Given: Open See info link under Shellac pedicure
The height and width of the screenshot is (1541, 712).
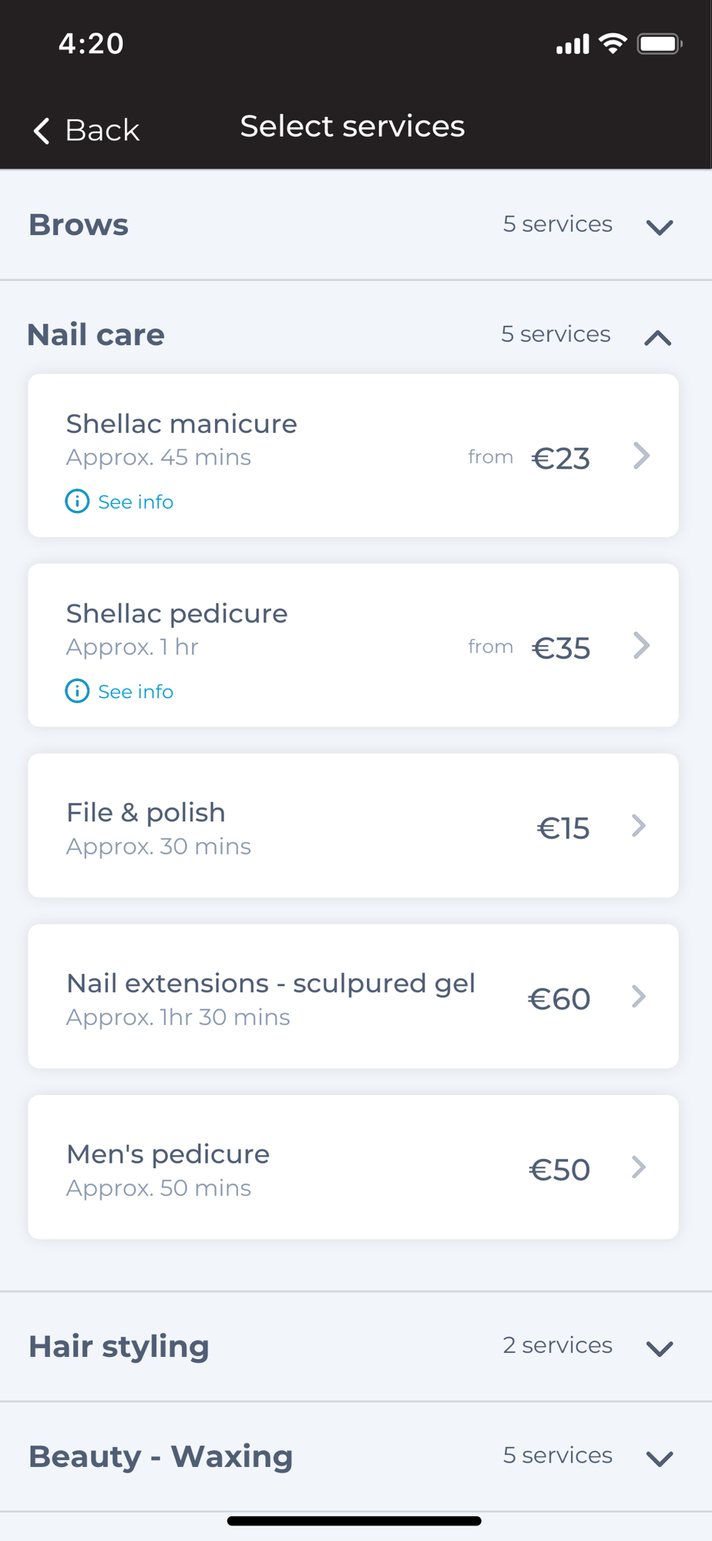Looking at the screenshot, I should click(x=136, y=691).
